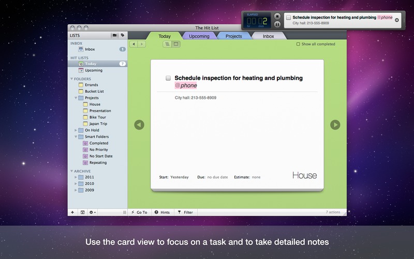Go back with the left history arrow
Viewport: 414px width, 259px height.
[134, 44]
